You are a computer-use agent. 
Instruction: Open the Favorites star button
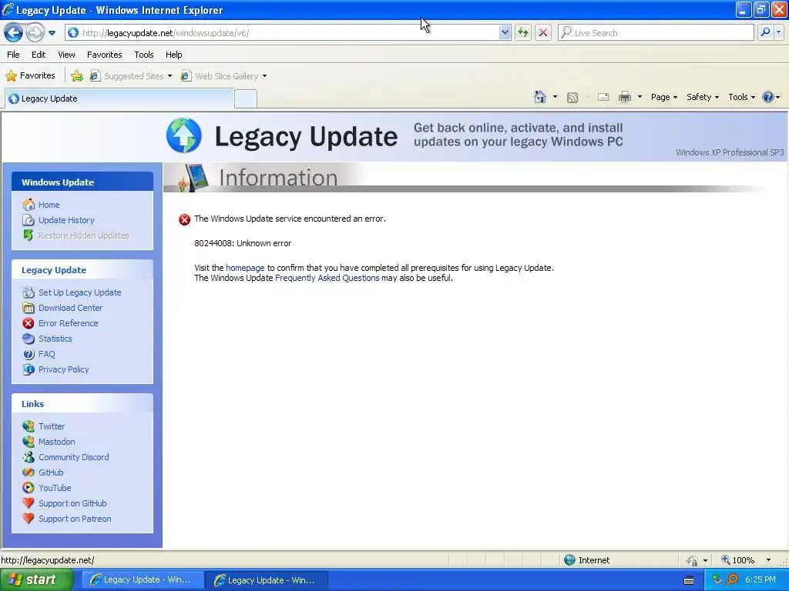tap(30, 76)
